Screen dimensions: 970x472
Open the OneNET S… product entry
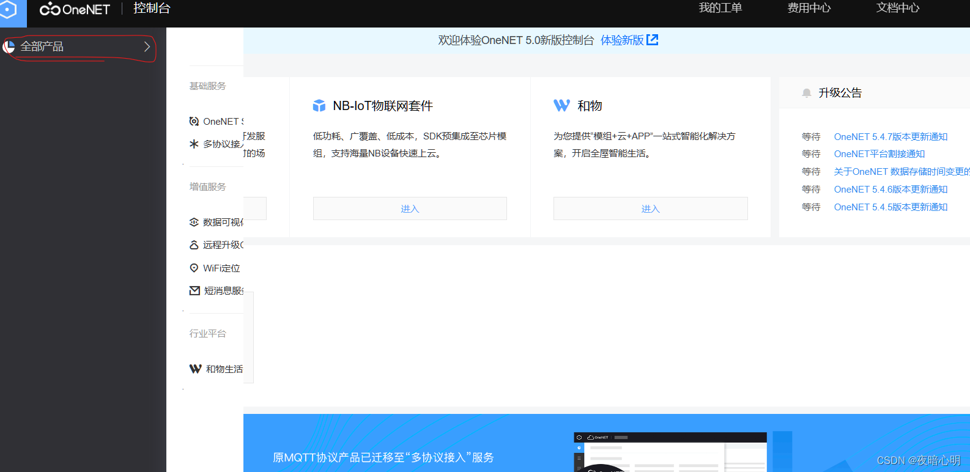(223, 122)
